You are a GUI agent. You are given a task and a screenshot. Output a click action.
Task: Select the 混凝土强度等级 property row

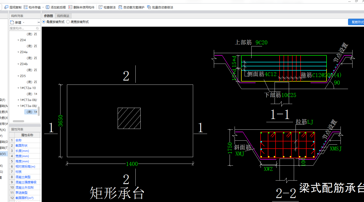(25, 182)
